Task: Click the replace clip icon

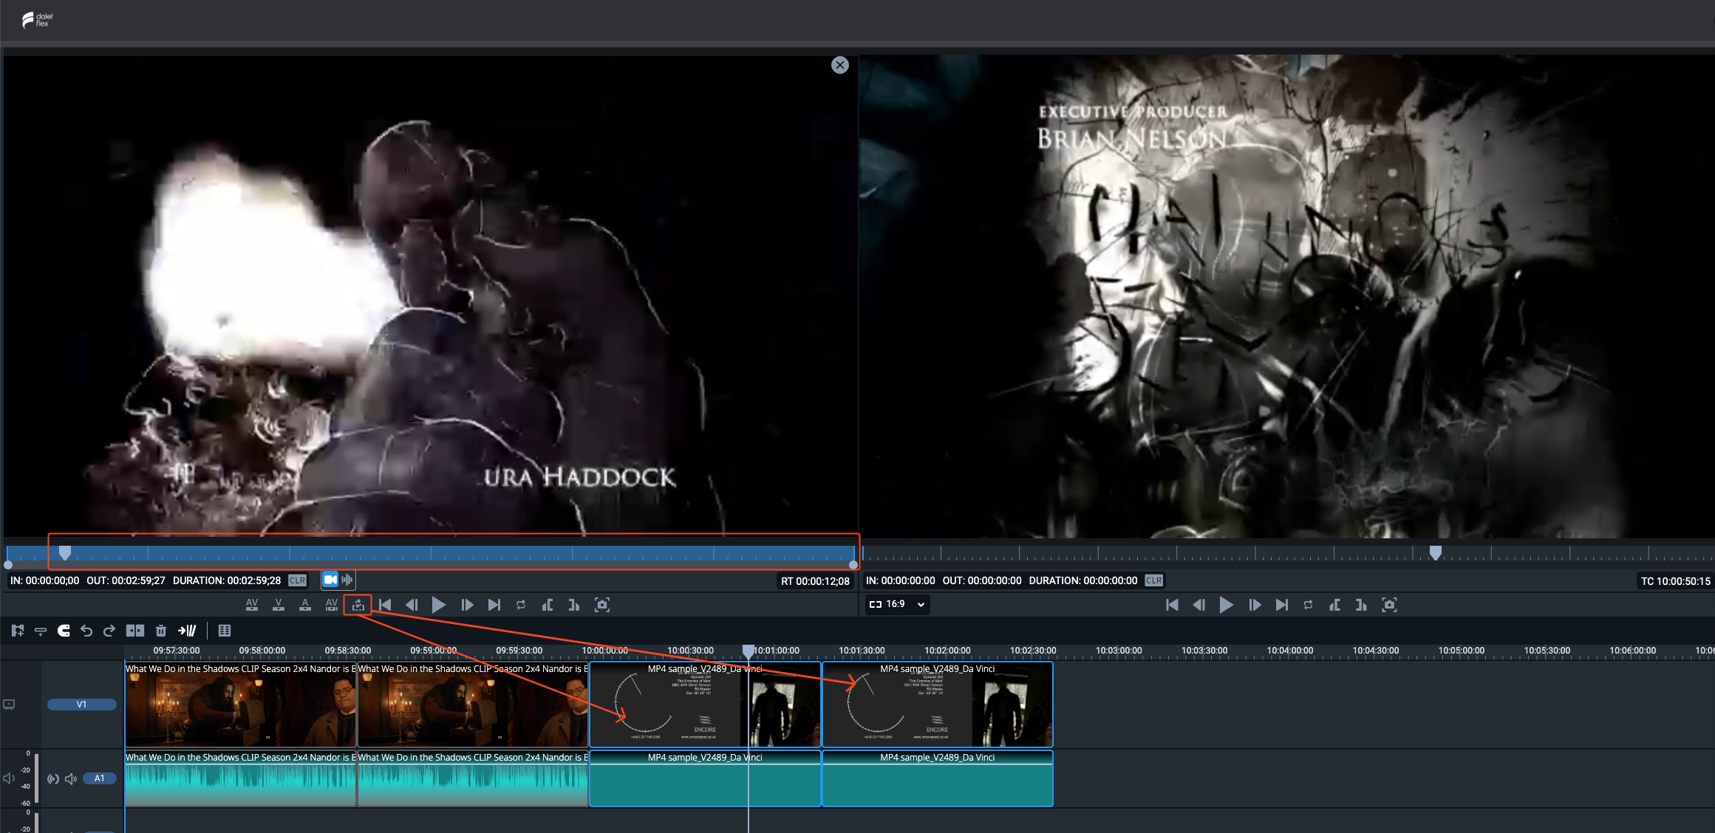Action: click(358, 605)
